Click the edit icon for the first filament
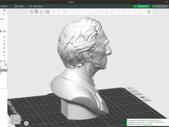The width and height of the screenshot is (169, 127). [x=5, y=37]
